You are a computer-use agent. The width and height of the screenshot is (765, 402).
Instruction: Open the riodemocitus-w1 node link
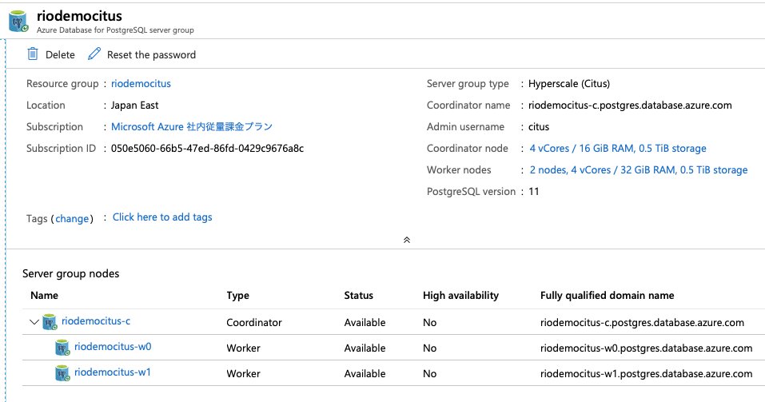pyautogui.click(x=113, y=372)
